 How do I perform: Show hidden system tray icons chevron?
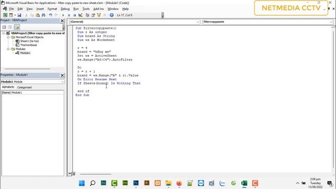(x=298, y=183)
